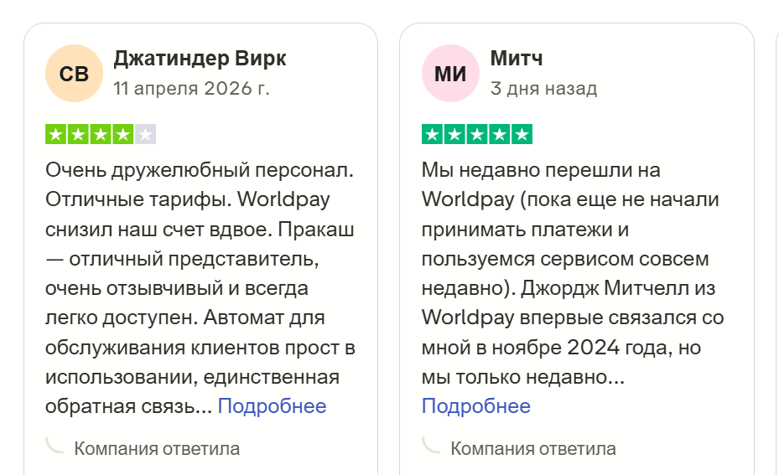Click the first green star in Джатиндер Вирк's rating
This screenshot has height=475, width=779.
(x=55, y=134)
